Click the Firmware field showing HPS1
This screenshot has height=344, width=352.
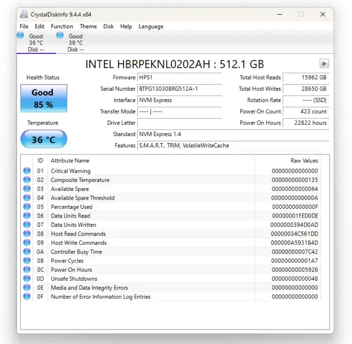click(x=180, y=78)
